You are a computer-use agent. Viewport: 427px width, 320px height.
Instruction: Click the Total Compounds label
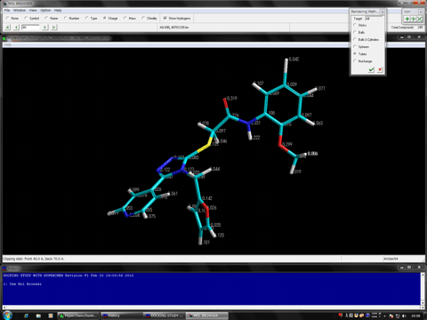402,28
